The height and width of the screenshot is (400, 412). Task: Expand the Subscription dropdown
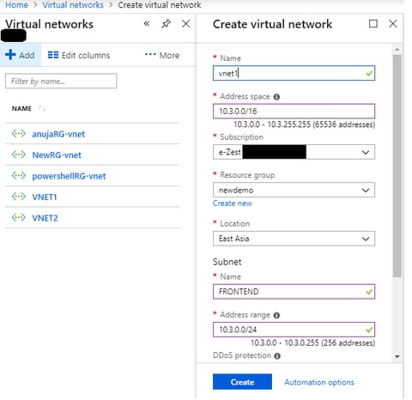(294, 152)
